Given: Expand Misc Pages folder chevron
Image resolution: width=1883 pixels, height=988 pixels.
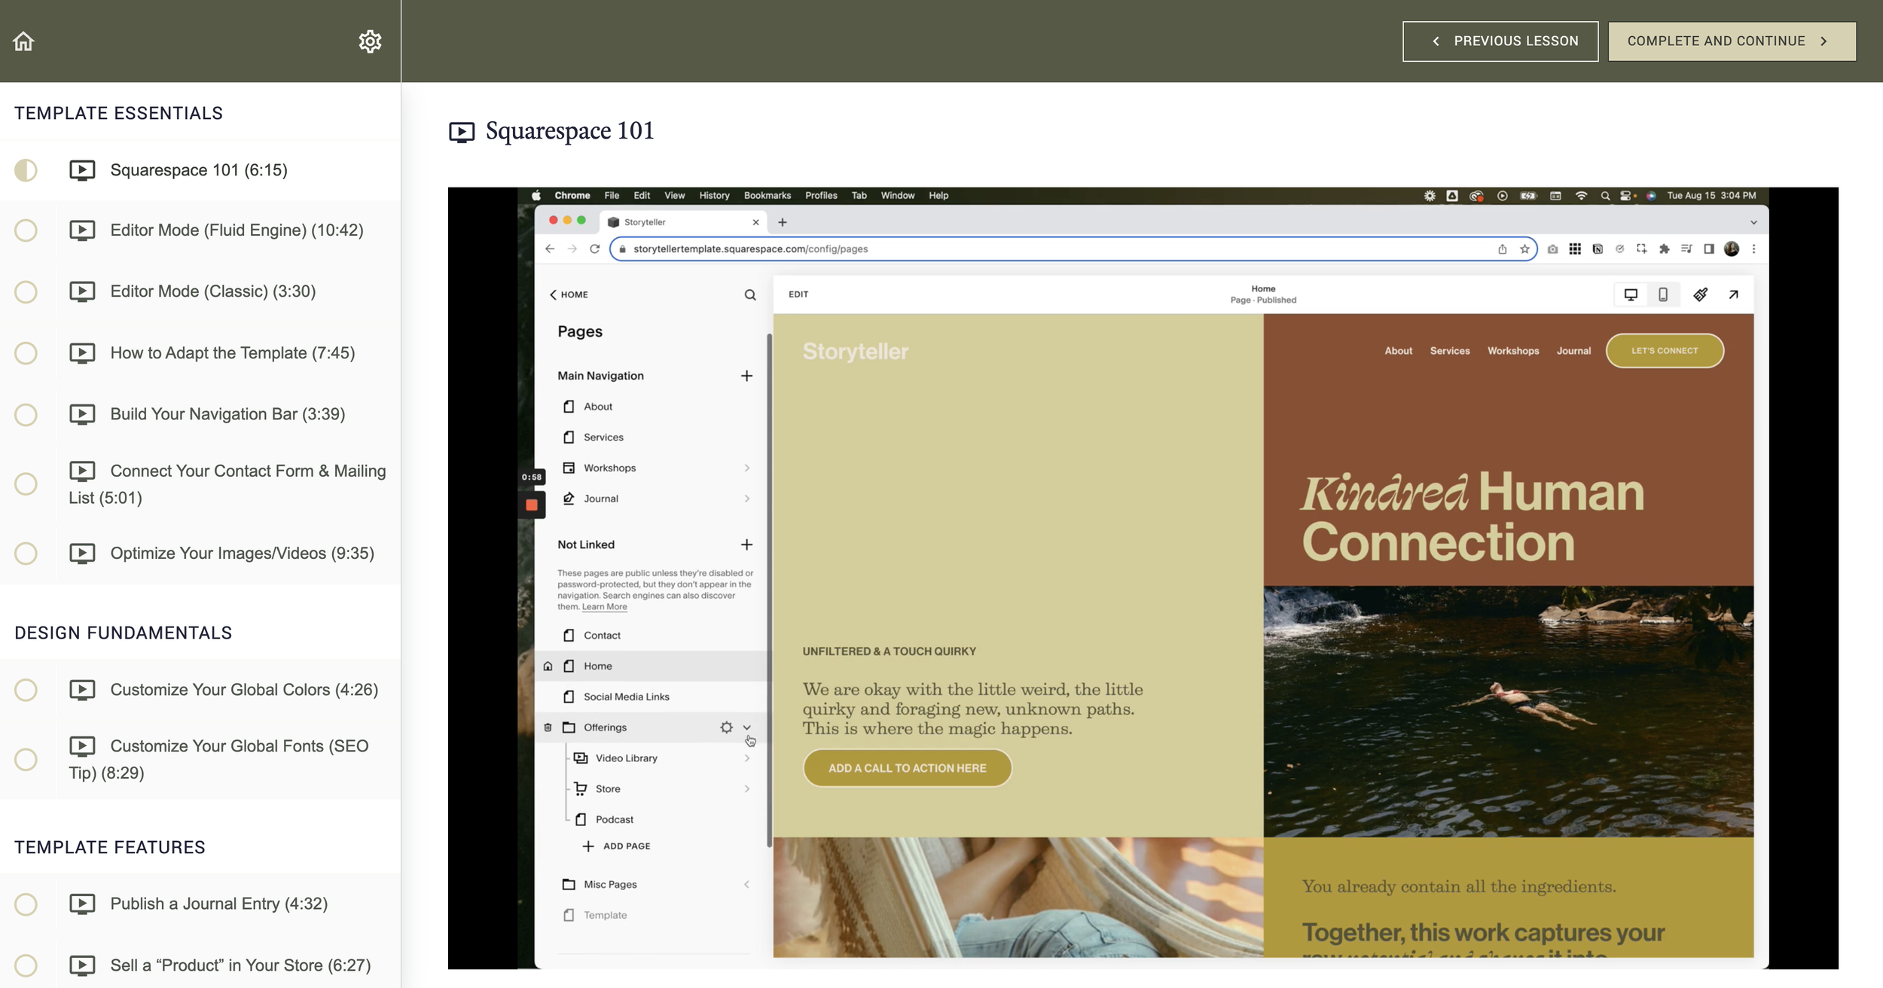Looking at the screenshot, I should 747,885.
